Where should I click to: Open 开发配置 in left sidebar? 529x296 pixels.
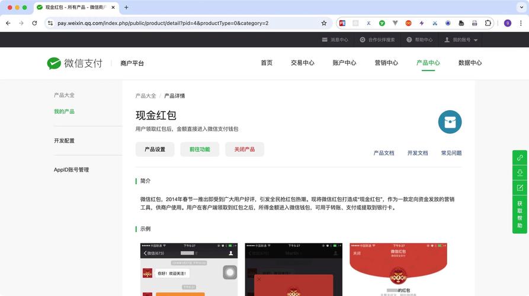[x=64, y=140]
